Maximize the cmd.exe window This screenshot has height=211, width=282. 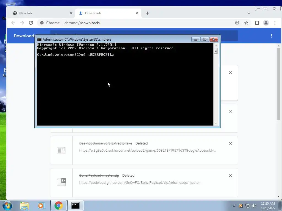click(x=205, y=40)
